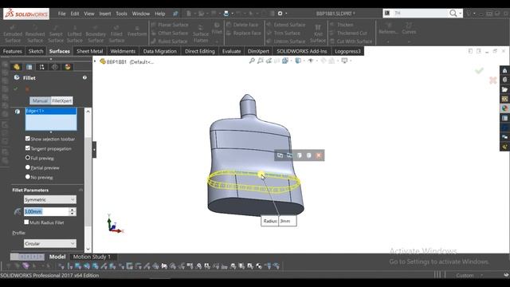Activate the Knit Surface tool
Image resolution: width=510 pixels, height=287 pixels.
click(318, 33)
